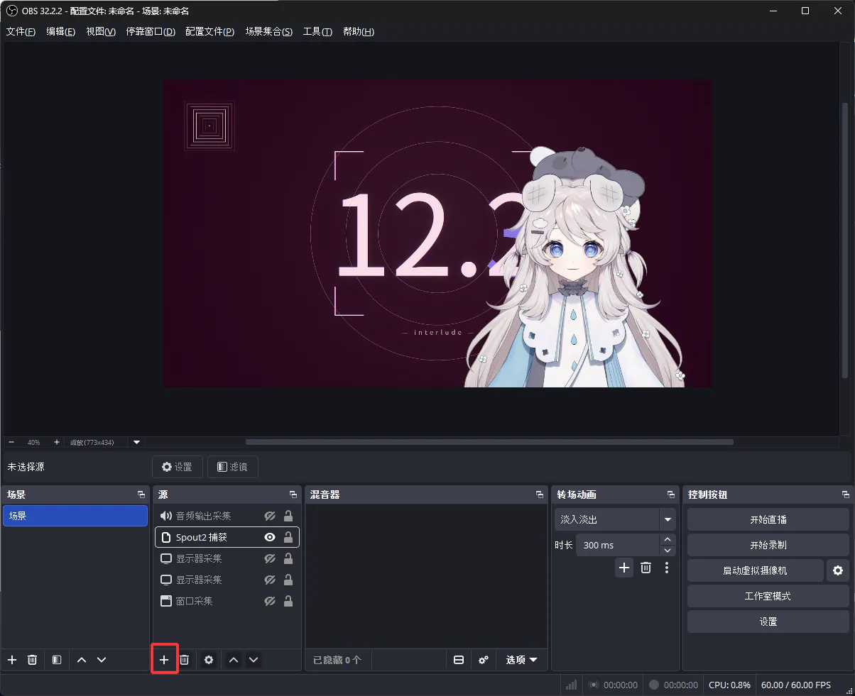Screen dimensions: 855x696
Task: Undock the 转场动画 panel with the float icon
Action: (671, 495)
